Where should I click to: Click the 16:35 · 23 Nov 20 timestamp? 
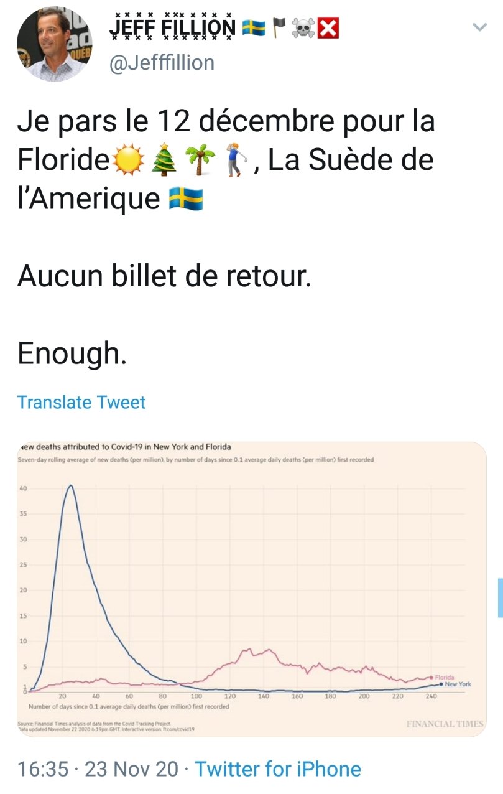pyautogui.click(x=98, y=769)
